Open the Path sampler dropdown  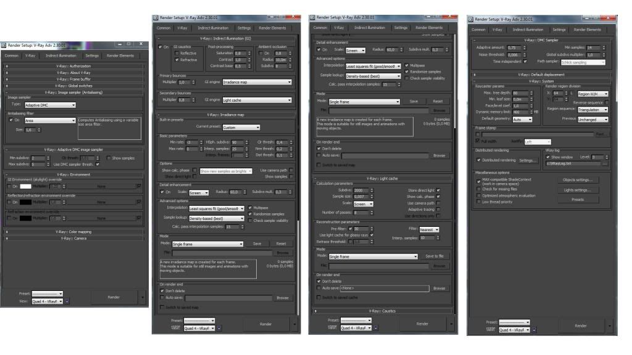[x=583, y=62]
